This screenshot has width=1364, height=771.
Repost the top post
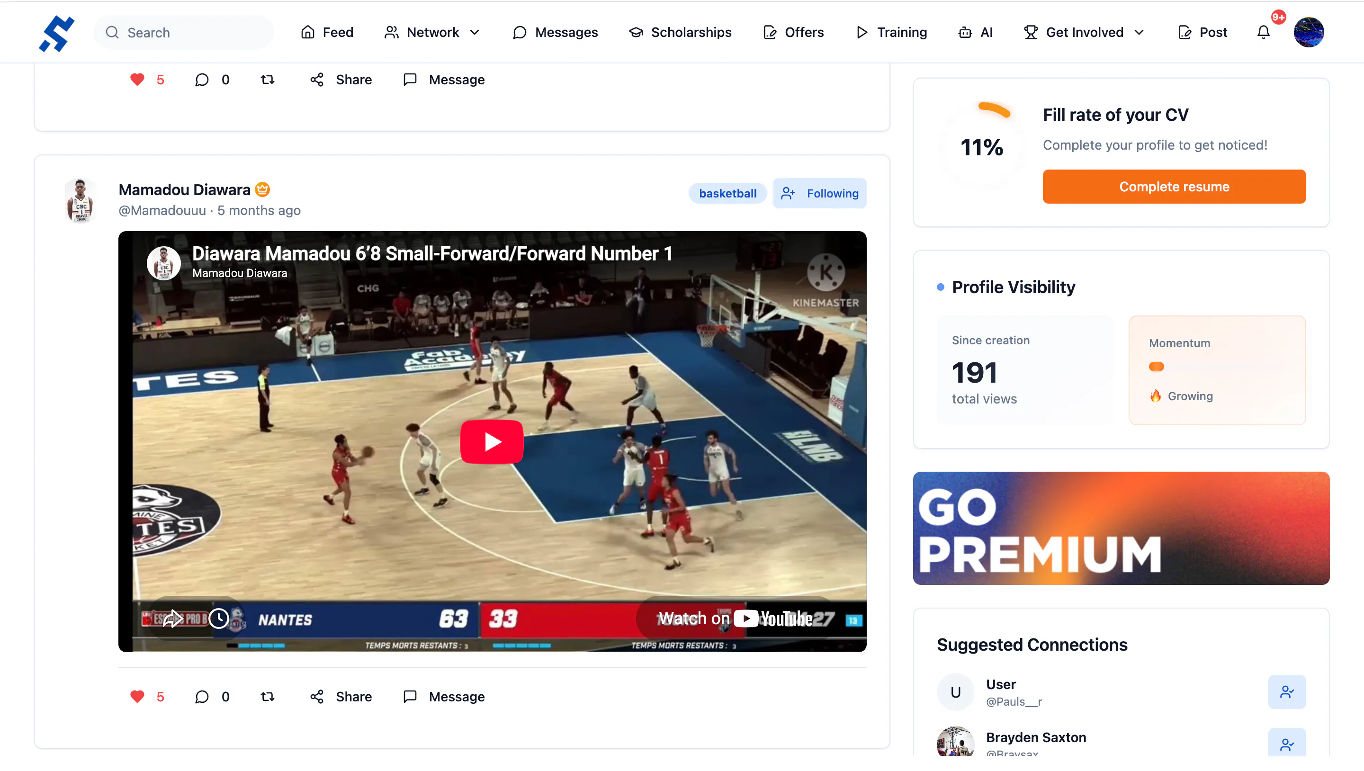268,80
